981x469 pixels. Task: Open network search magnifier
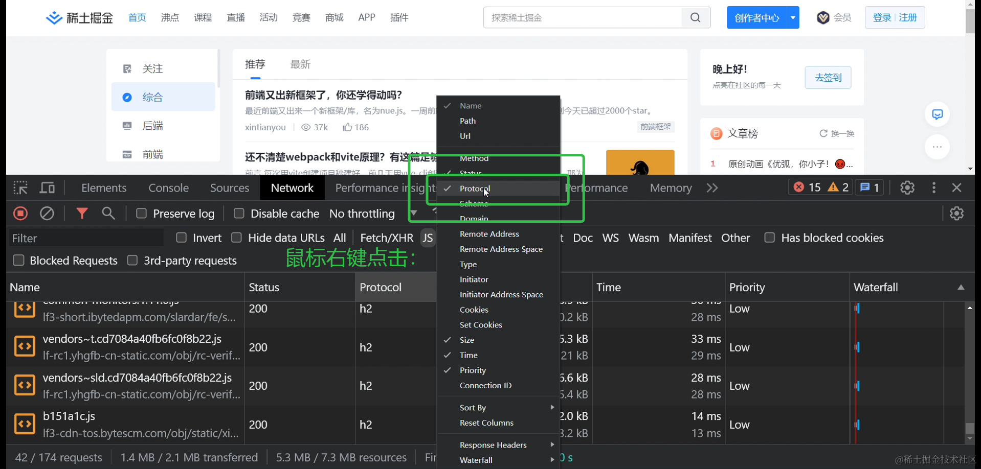[108, 214]
